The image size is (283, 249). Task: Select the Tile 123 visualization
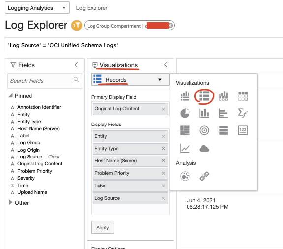point(243,130)
